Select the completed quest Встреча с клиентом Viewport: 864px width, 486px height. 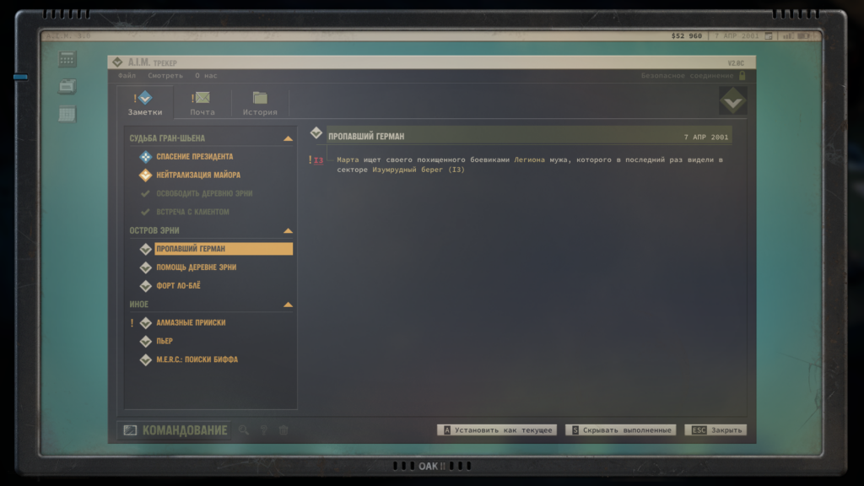(192, 212)
